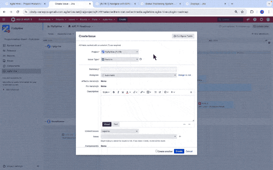273x170 pixels.
Task: Click Add shortcut in sidebar
Action: click(12, 90)
